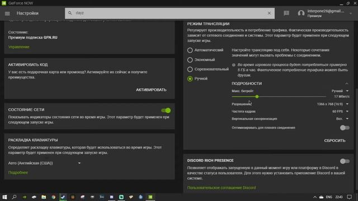Open the Разрешение 1366 x 768 dropdown
This screenshot has height=201, width=358.
tap(333, 104)
